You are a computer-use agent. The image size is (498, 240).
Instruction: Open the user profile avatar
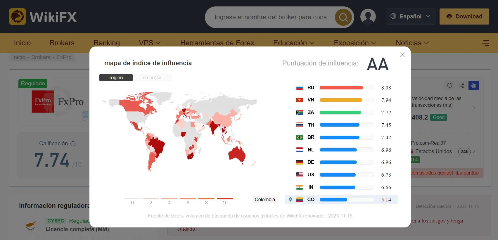coord(368,17)
